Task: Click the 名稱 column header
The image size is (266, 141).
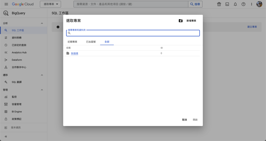Action: [68, 48]
